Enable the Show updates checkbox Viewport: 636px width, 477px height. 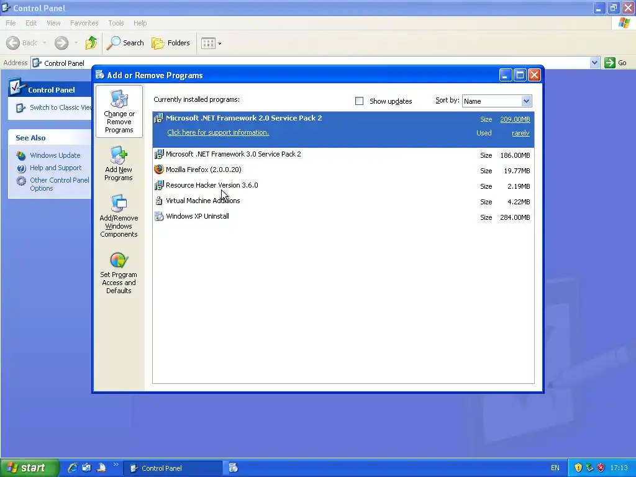click(x=360, y=101)
